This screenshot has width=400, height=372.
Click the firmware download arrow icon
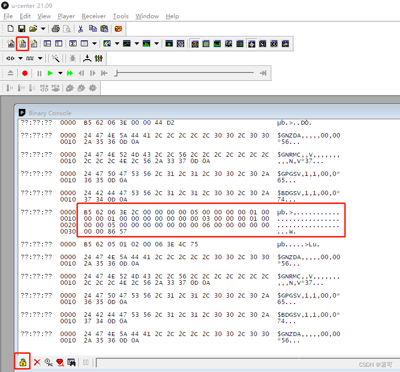[x=87, y=58]
